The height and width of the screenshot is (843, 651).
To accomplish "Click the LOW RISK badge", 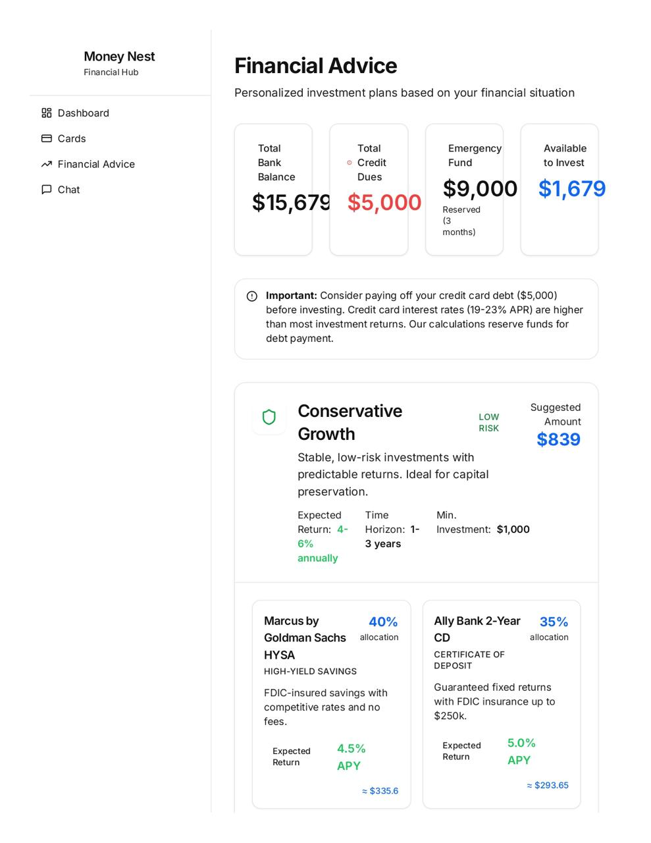I will point(488,423).
